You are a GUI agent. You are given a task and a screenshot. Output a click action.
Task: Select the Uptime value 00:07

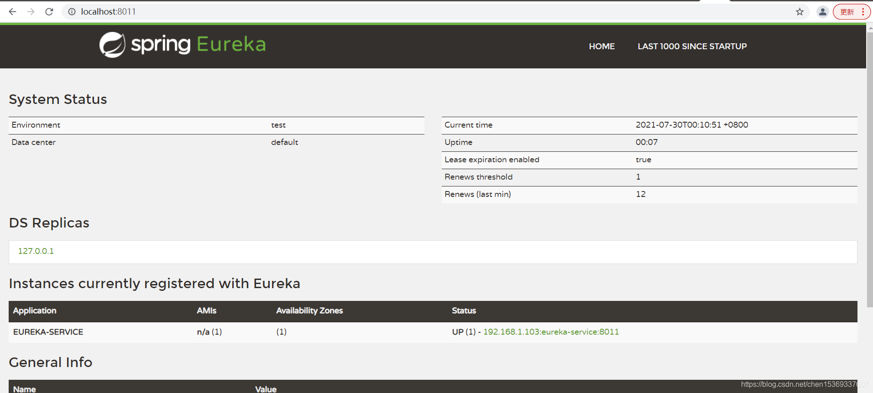pyautogui.click(x=646, y=142)
